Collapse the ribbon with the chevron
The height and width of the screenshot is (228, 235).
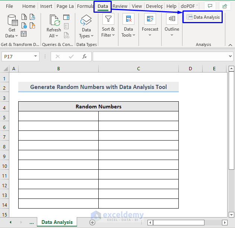point(231,45)
